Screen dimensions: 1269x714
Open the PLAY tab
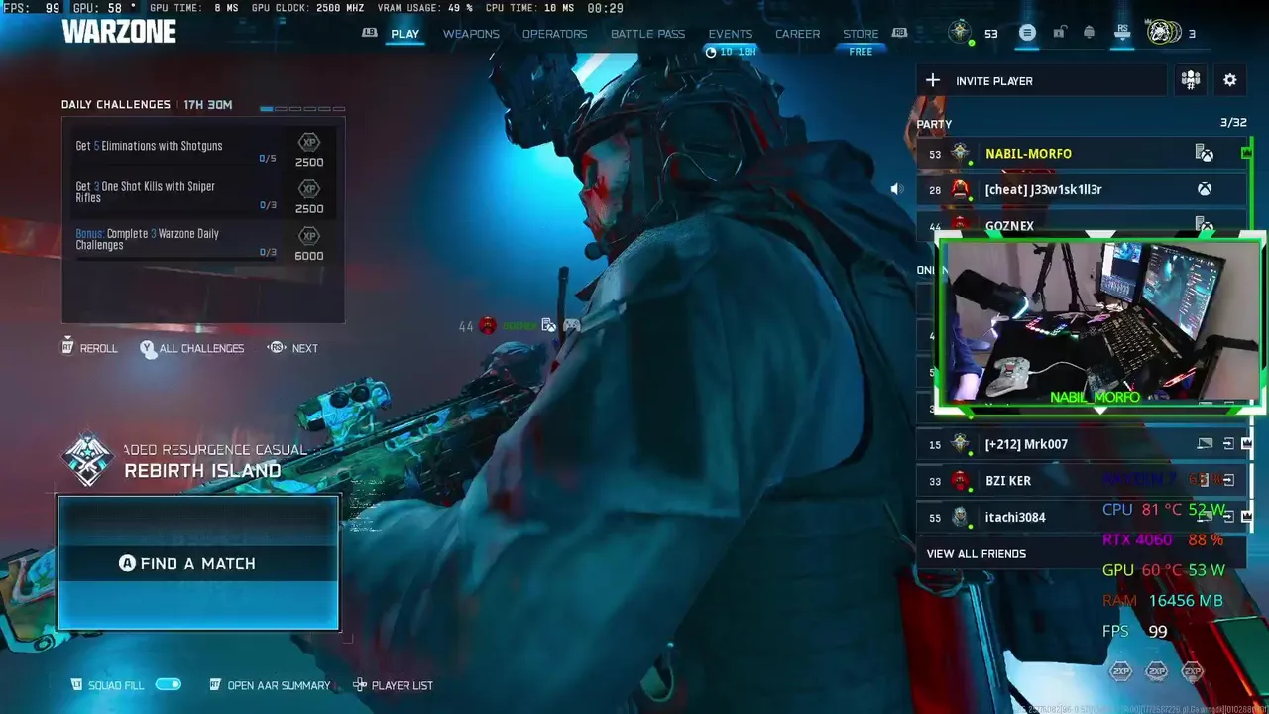404,34
